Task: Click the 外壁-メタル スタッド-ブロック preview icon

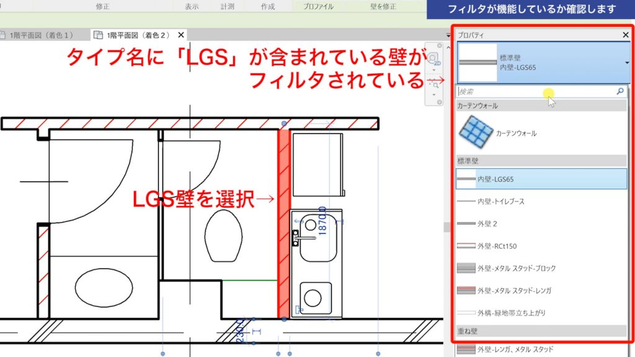Action: [x=466, y=268]
